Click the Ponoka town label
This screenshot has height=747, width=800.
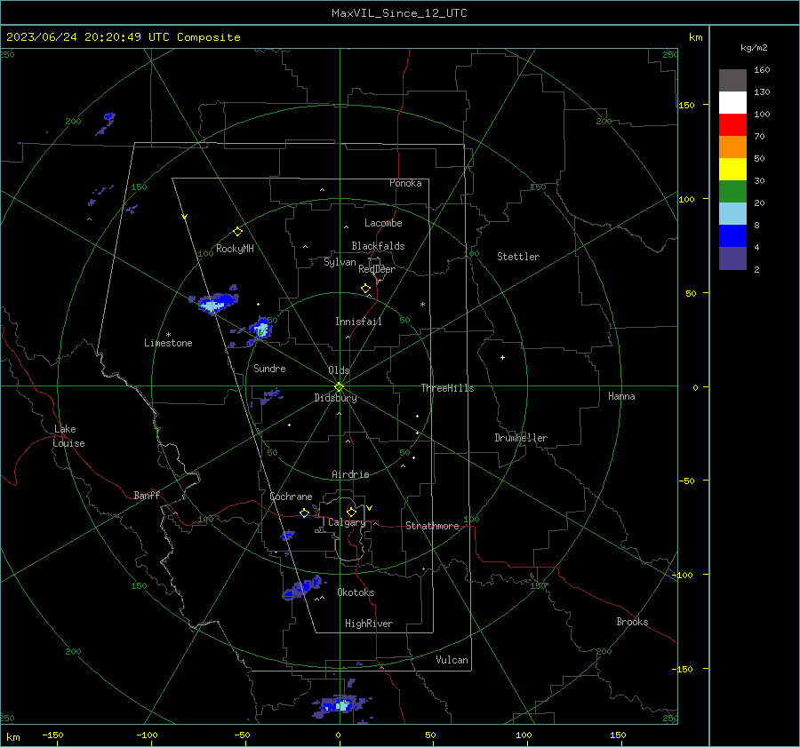point(405,183)
